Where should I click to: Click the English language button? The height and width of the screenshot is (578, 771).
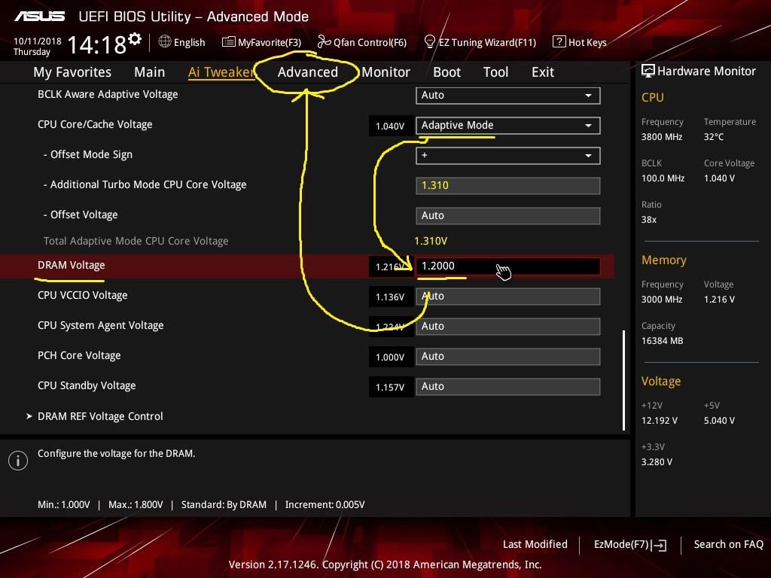[x=189, y=43]
